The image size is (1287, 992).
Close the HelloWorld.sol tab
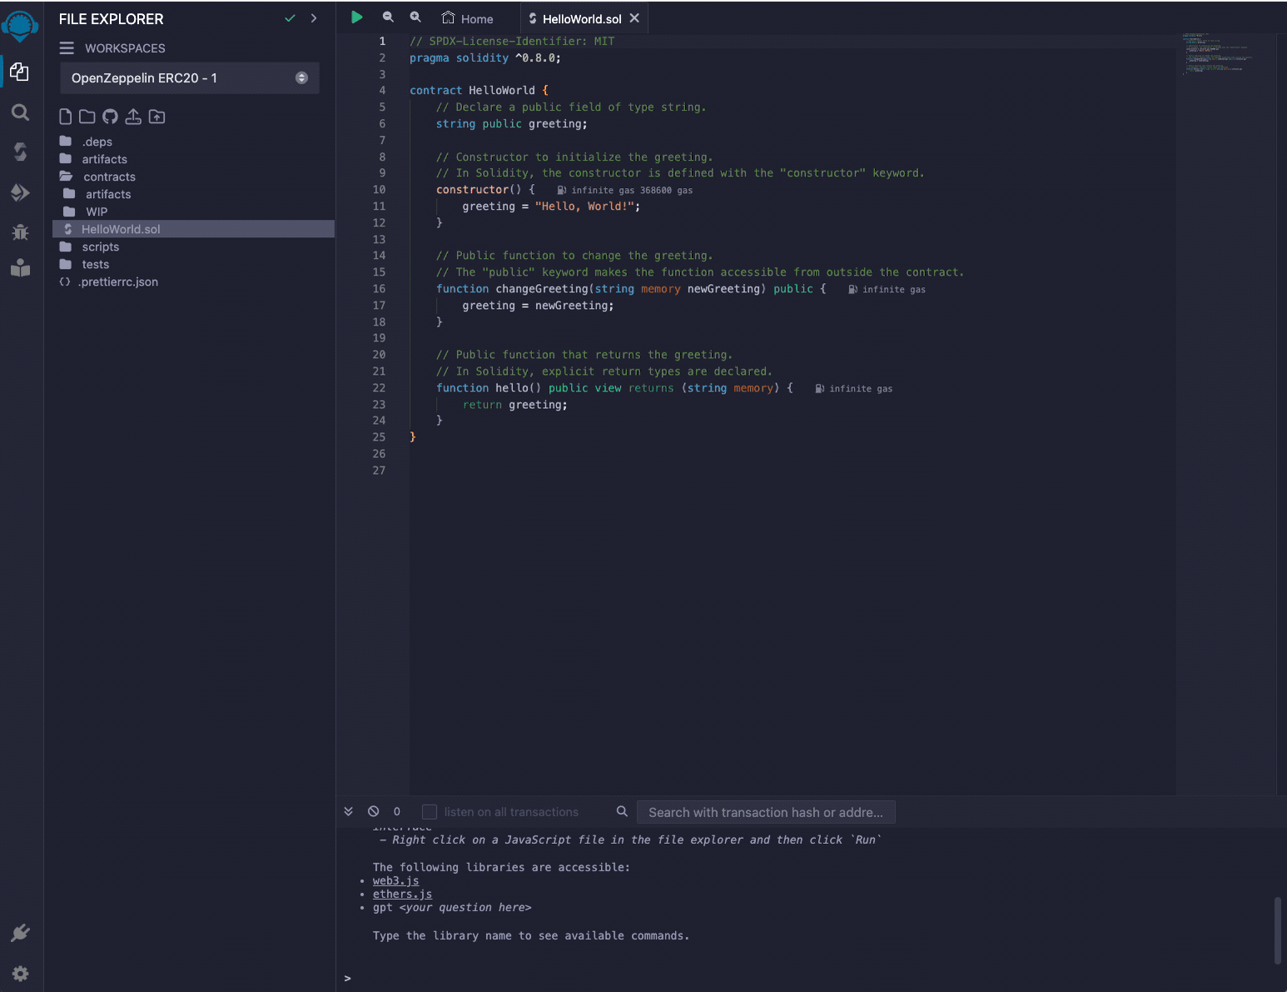(634, 17)
